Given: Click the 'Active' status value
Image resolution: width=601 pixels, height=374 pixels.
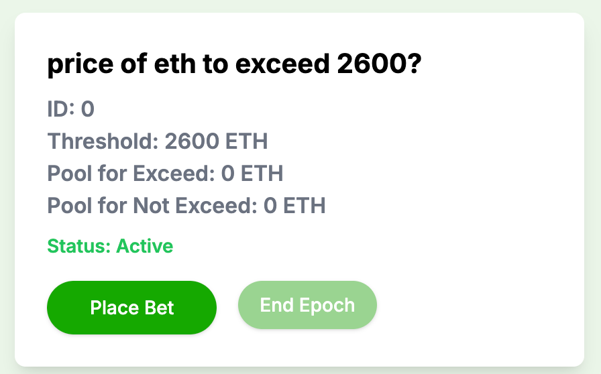Looking at the screenshot, I should coord(145,246).
